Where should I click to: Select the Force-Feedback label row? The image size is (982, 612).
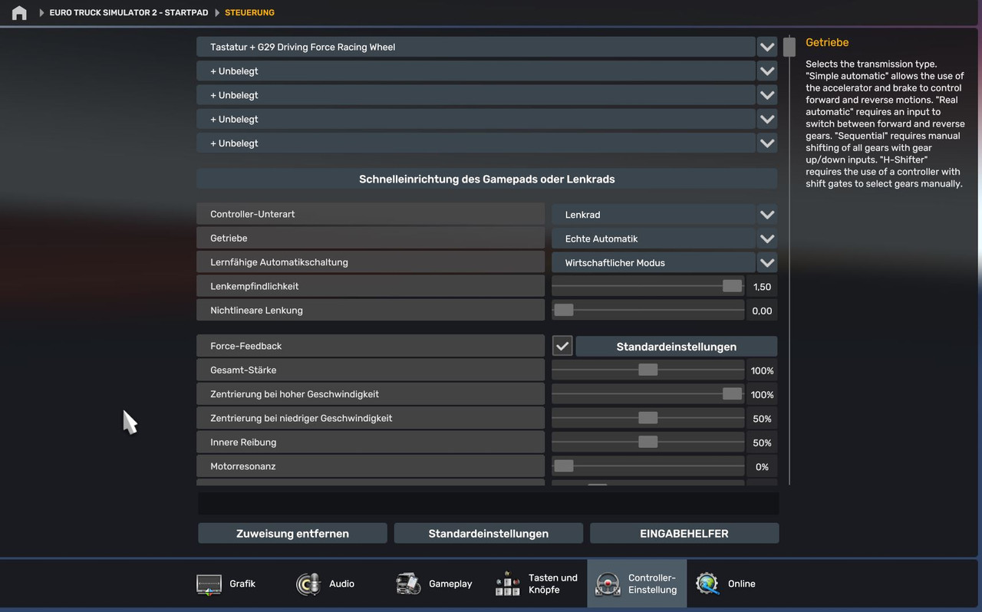click(371, 346)
